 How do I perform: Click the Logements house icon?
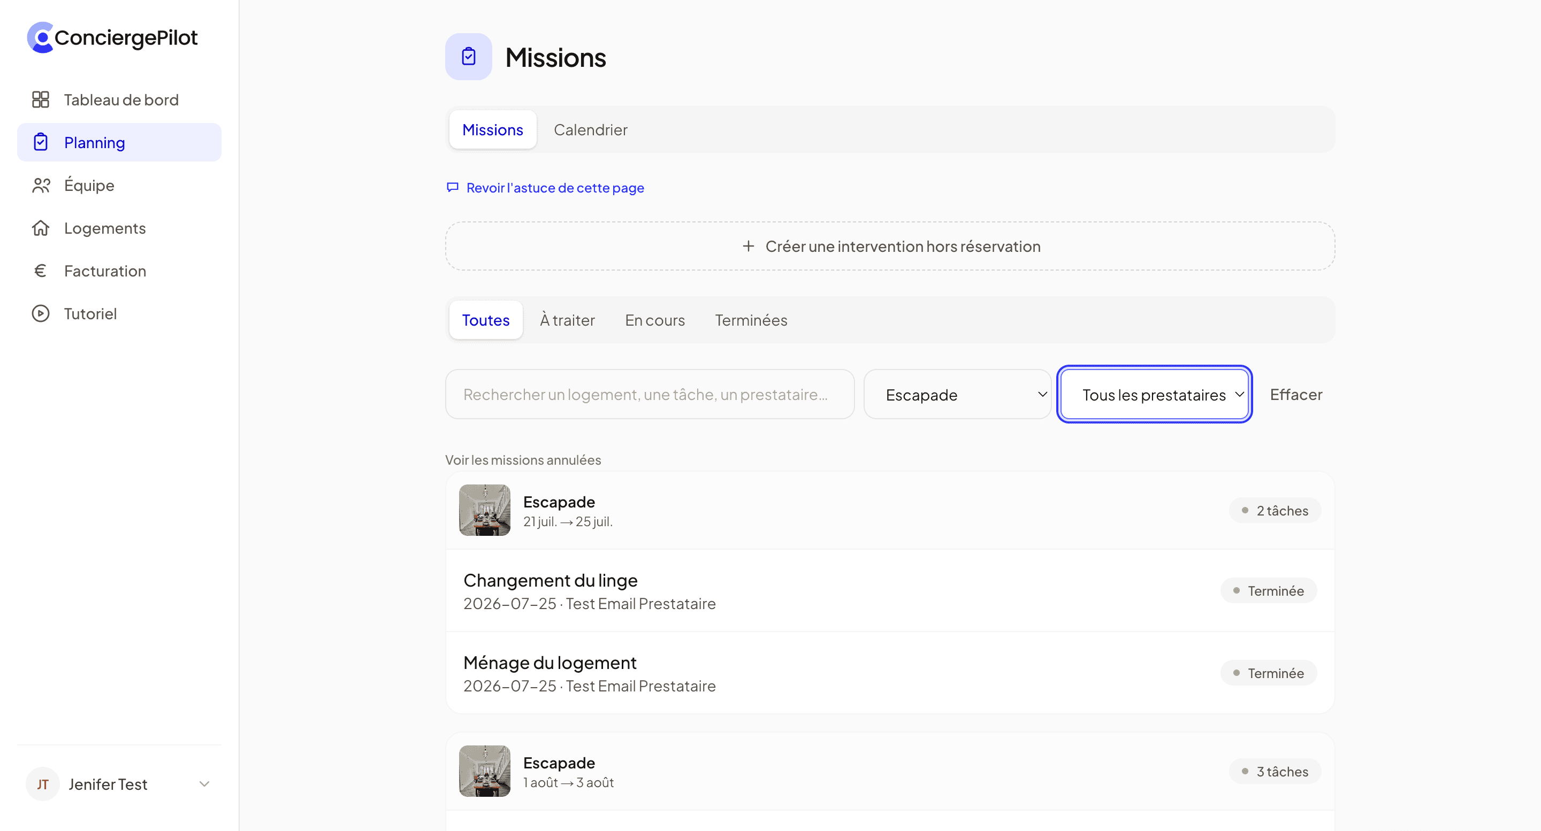click(41, 228)
